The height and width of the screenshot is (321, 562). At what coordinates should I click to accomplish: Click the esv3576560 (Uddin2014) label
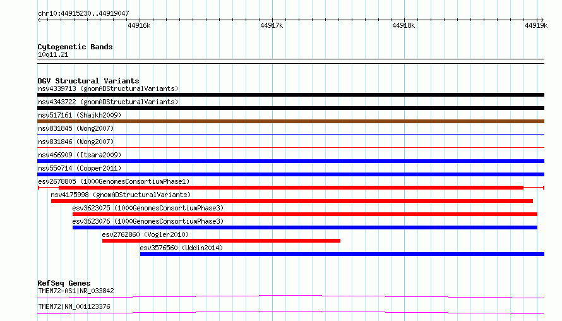pyautogui.click(x=181, y=248)
